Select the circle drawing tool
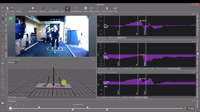200x112 pixels. (3, 27)
